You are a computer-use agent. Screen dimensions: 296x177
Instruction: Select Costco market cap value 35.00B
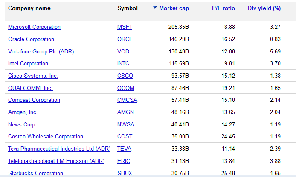(180, 136)
